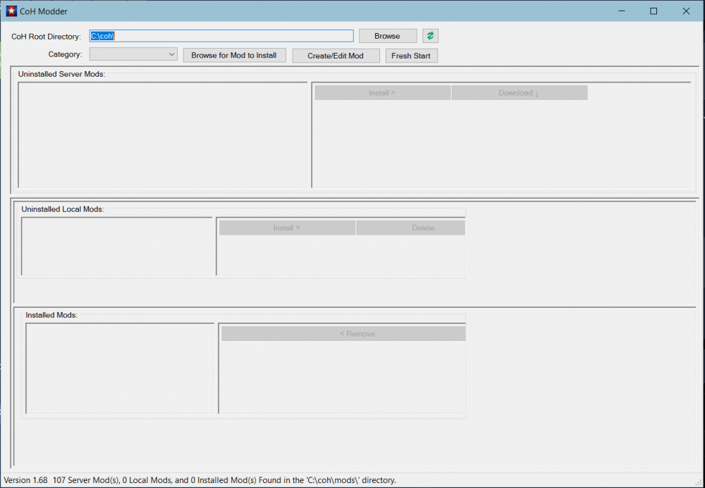Close the CoH Modder window

(x=686, y=11)
